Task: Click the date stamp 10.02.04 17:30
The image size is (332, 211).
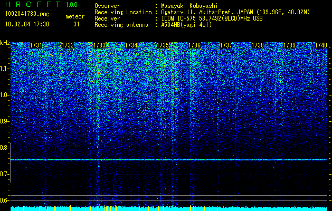Action: click(27, 24)
